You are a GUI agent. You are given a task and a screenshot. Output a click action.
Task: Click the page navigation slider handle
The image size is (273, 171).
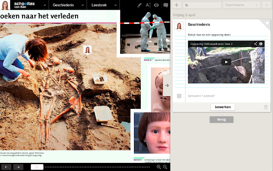pos(37,167)
